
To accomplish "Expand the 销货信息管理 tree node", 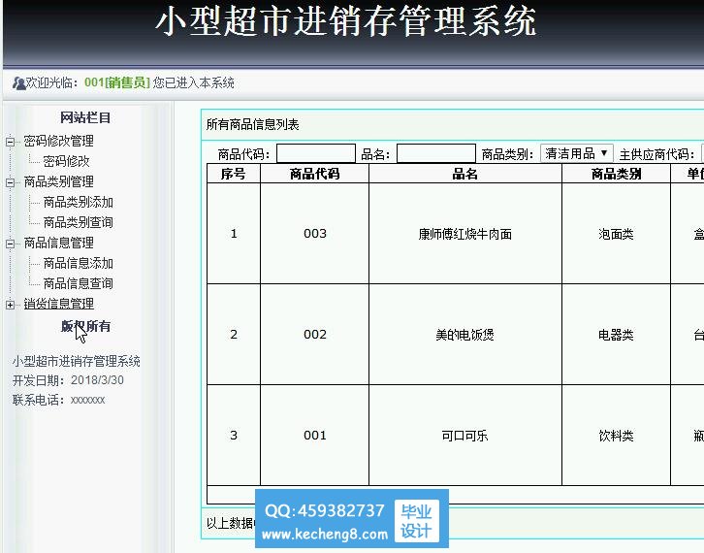I will 10,305.
